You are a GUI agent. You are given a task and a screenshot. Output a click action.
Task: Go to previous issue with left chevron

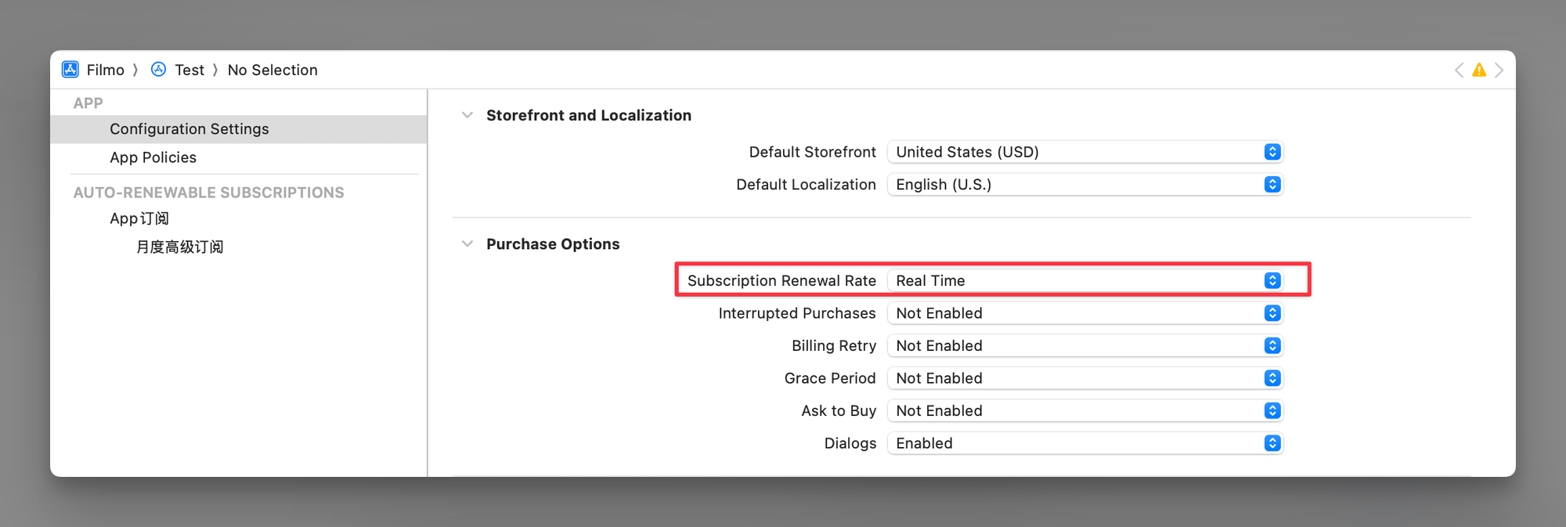(1459, 70)
